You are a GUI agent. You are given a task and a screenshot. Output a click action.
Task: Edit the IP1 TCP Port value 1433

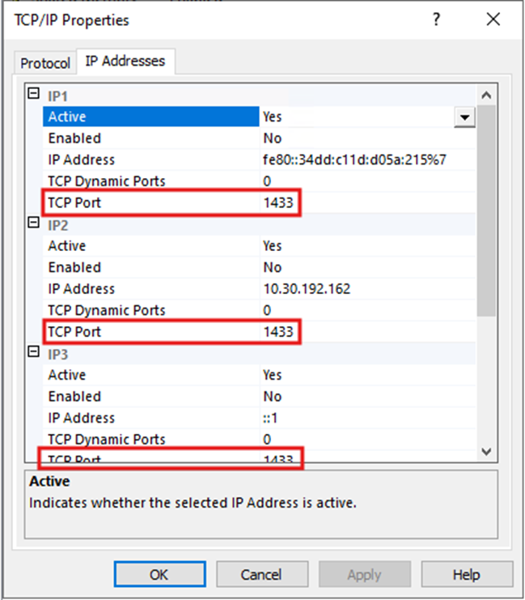click(x=278, y=202)
